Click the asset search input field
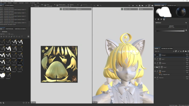Image resolution: width=189 pixels, height=106 pixels. tap(6, 34)
